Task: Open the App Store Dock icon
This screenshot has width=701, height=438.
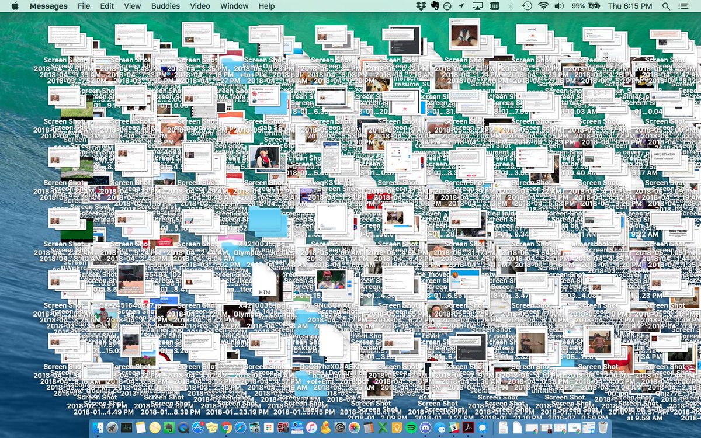Action: tap(197, 427)
